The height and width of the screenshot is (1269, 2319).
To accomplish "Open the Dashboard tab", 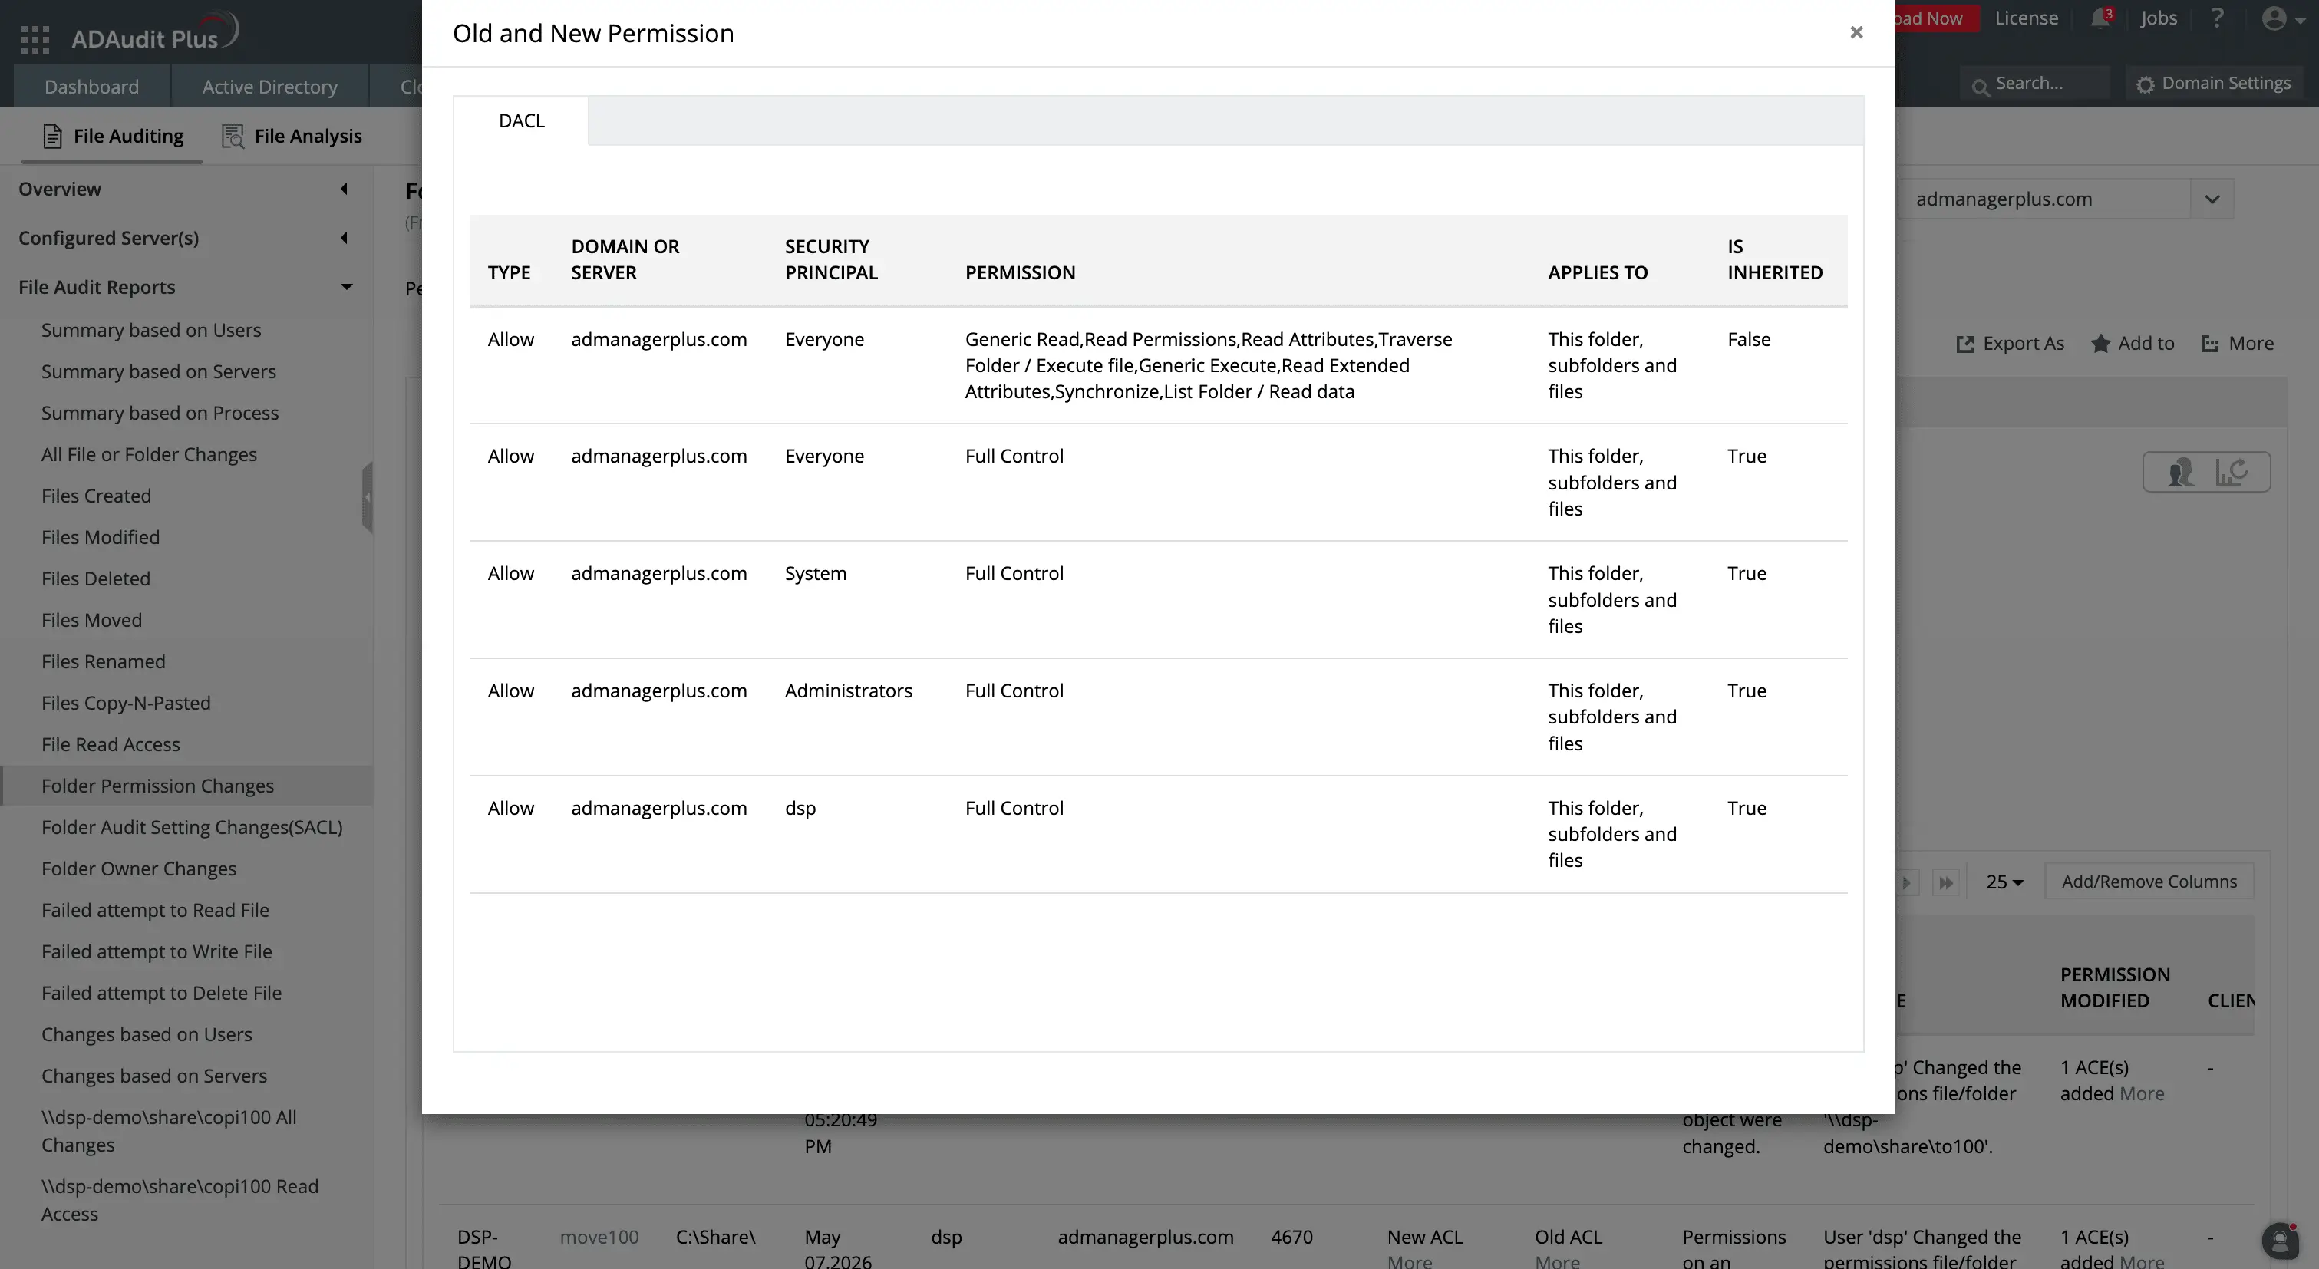I will pos(92,87).
